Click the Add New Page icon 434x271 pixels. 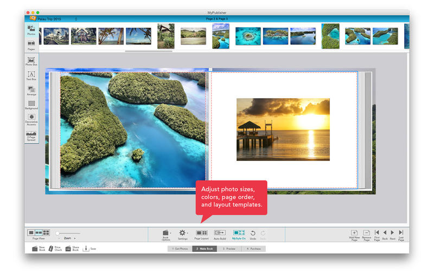[354, 233]
